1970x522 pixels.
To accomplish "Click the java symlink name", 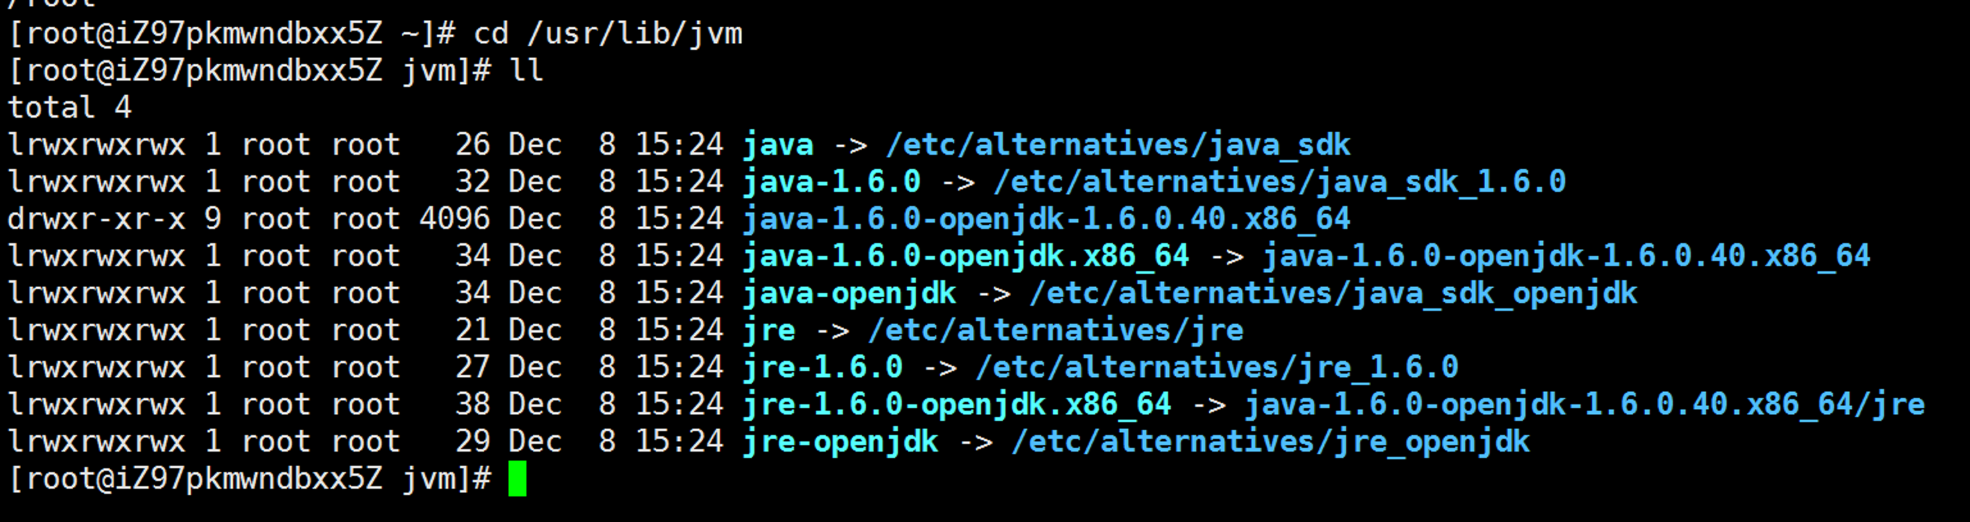I will pos(777,145).
